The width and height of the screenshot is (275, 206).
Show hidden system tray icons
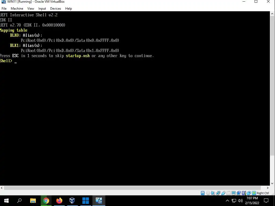227,201
